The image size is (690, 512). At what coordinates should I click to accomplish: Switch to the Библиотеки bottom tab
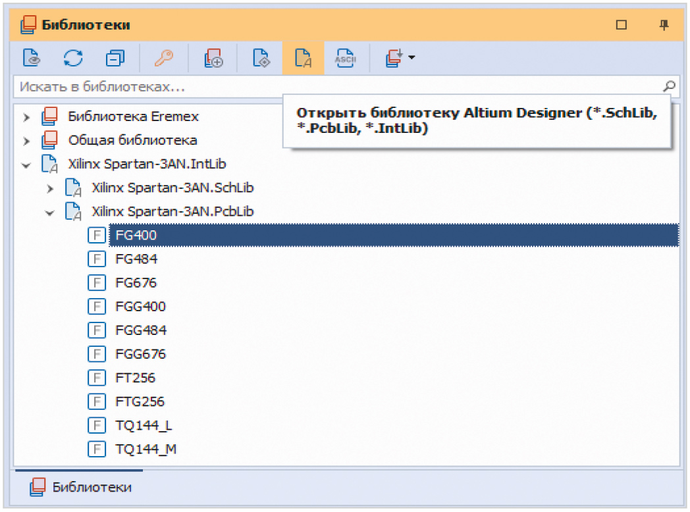[80, 486]
